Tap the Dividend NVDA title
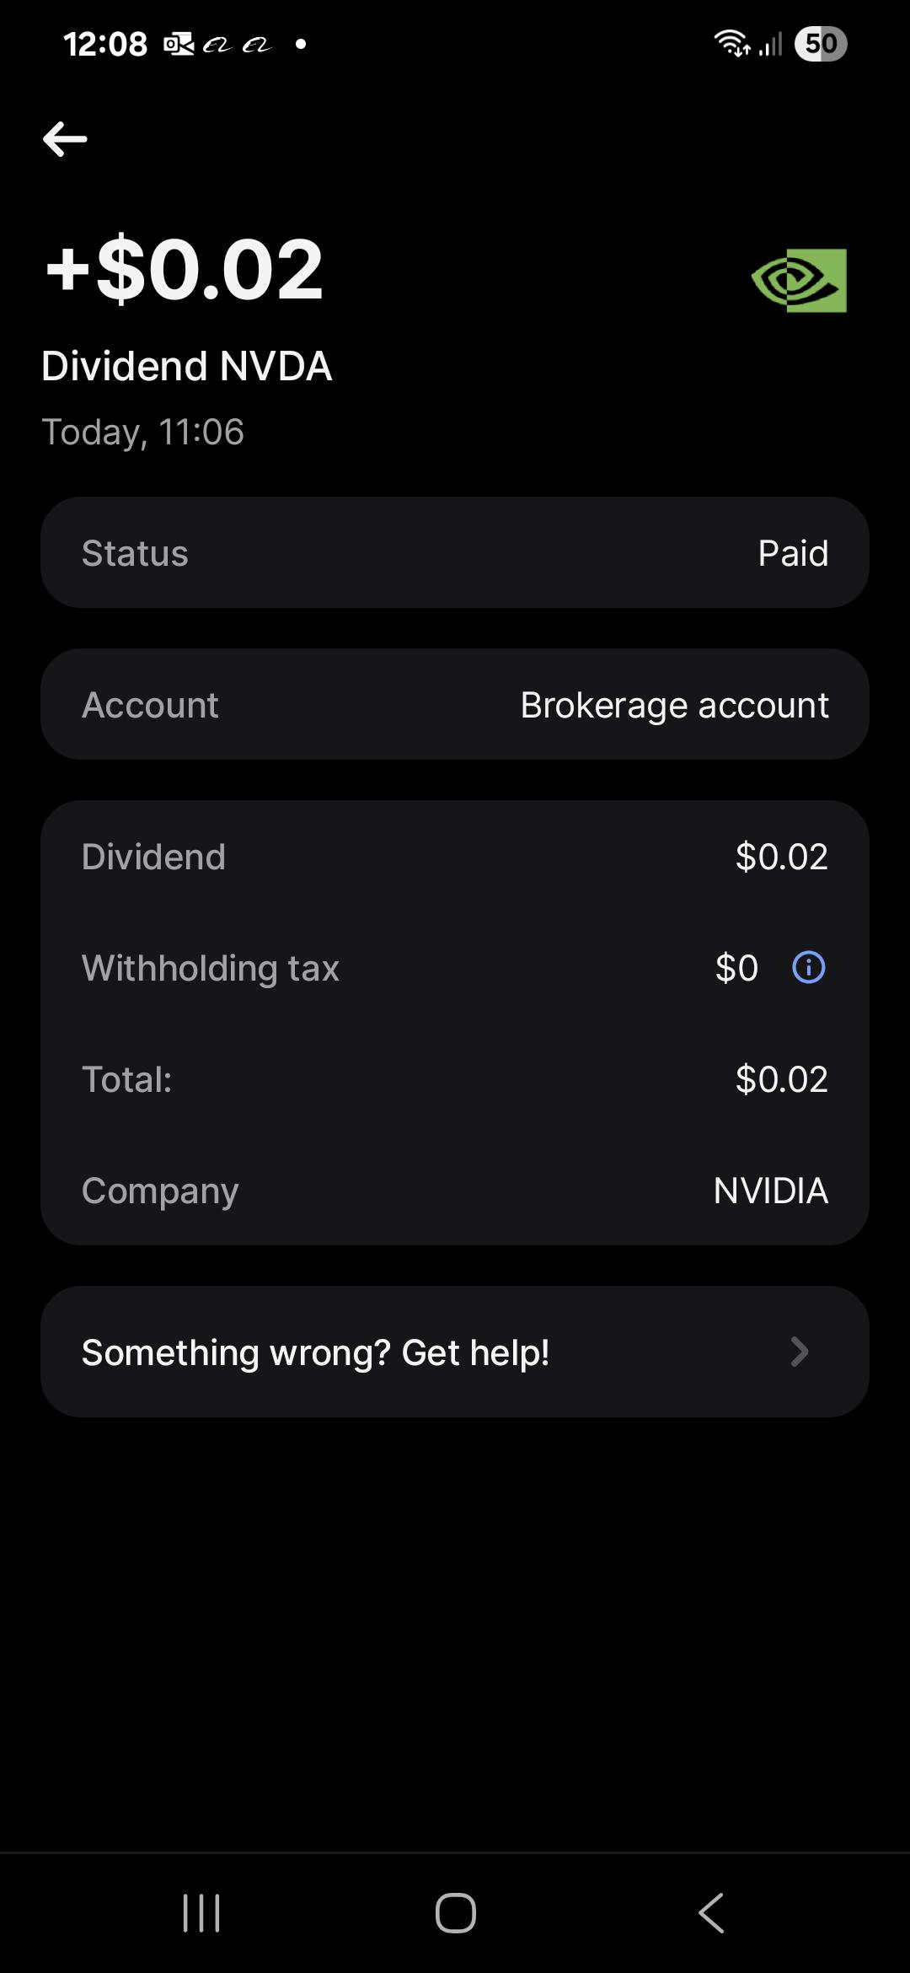The image size is (910, 1973). 187,366
